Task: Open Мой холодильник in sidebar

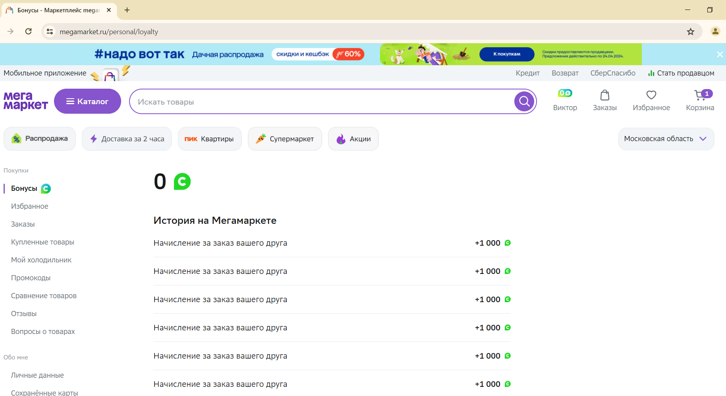Action: pos(41,260)
